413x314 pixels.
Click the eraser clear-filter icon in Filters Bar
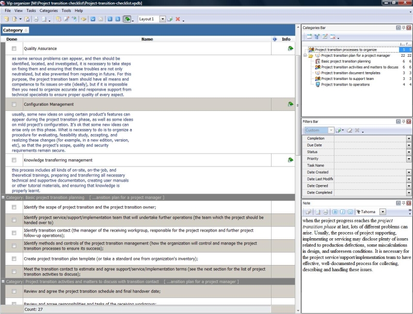(350, 130)
